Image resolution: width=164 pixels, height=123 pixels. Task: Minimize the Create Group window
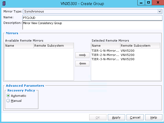click(x=141, y=2)
